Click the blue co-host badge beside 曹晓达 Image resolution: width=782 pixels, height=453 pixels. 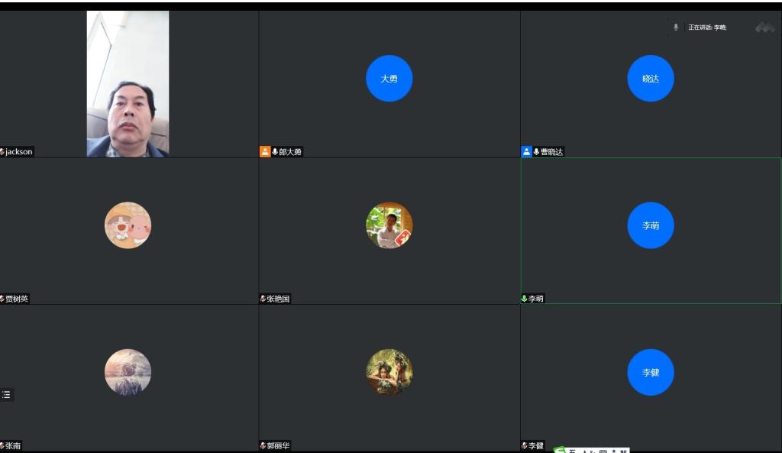point(526,151)
